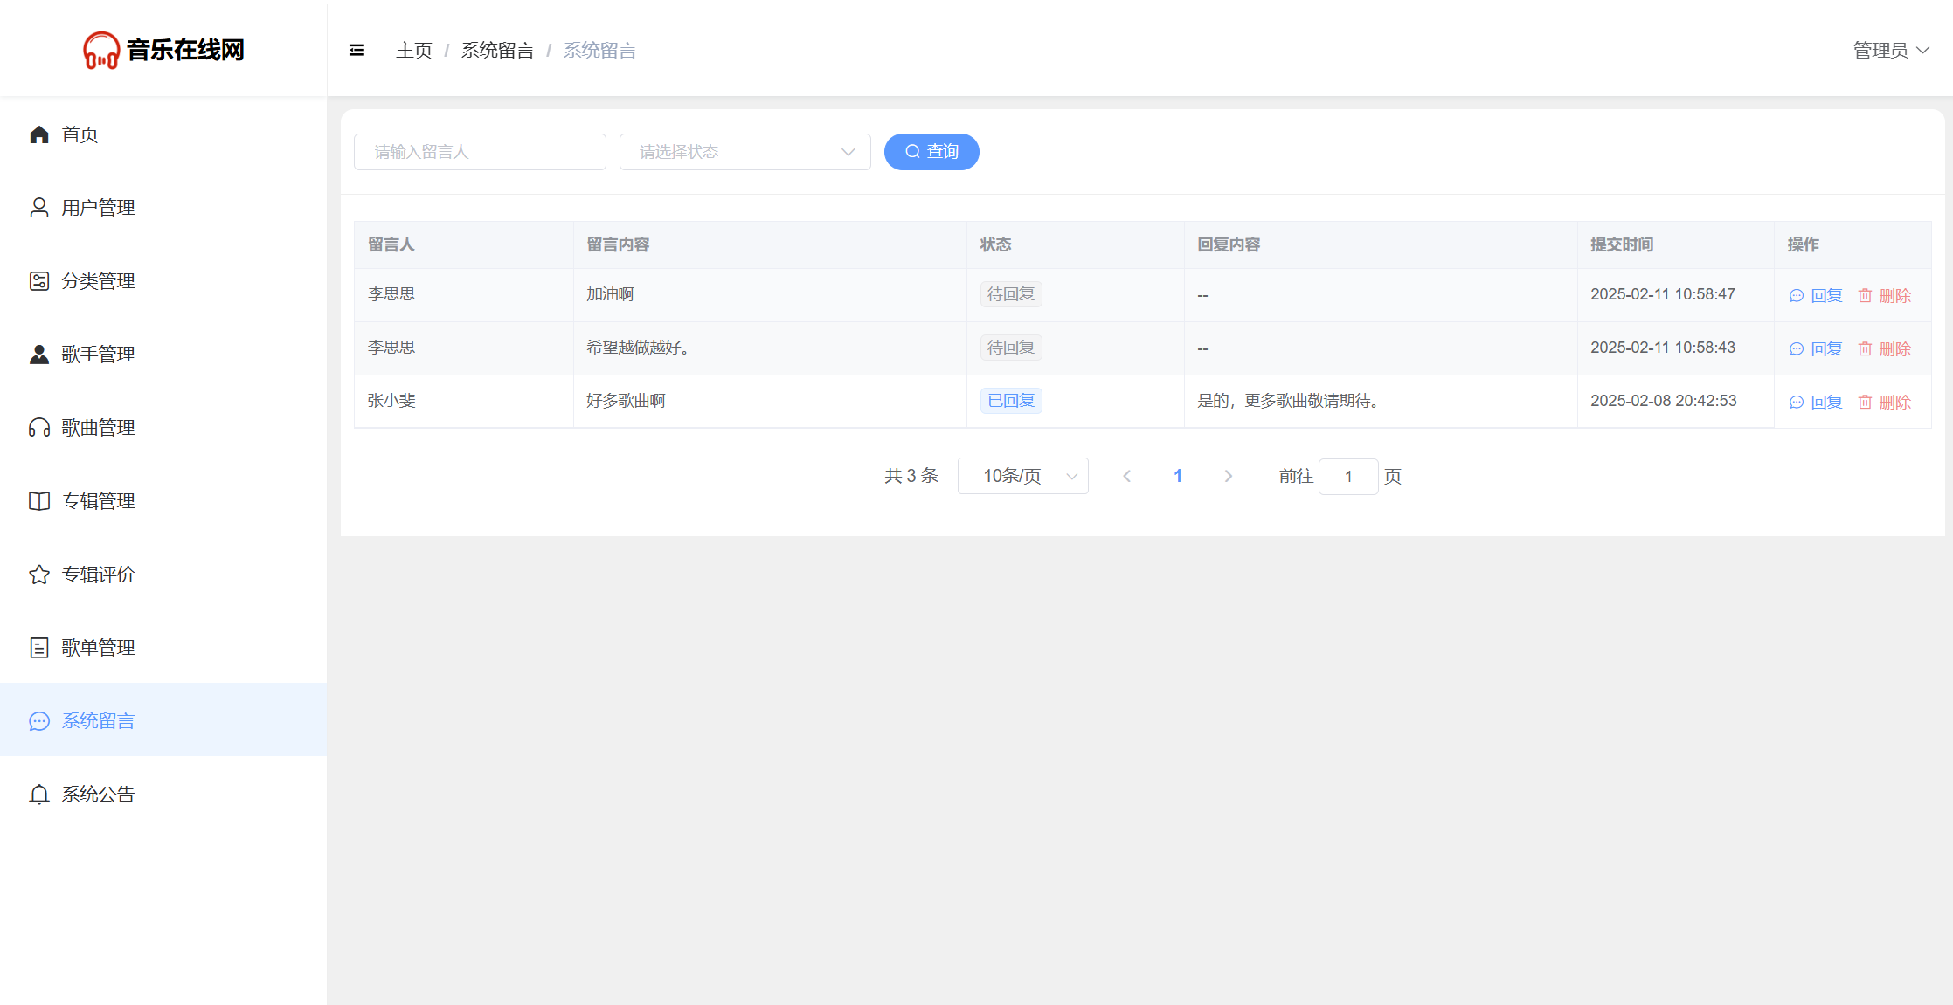Open the 管理员 account dropdown

coord(1890,51)
